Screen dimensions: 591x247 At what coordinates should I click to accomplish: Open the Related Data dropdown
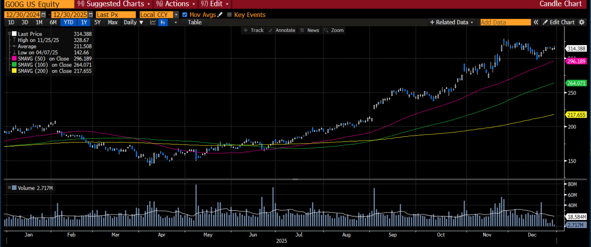pos(451,22)
